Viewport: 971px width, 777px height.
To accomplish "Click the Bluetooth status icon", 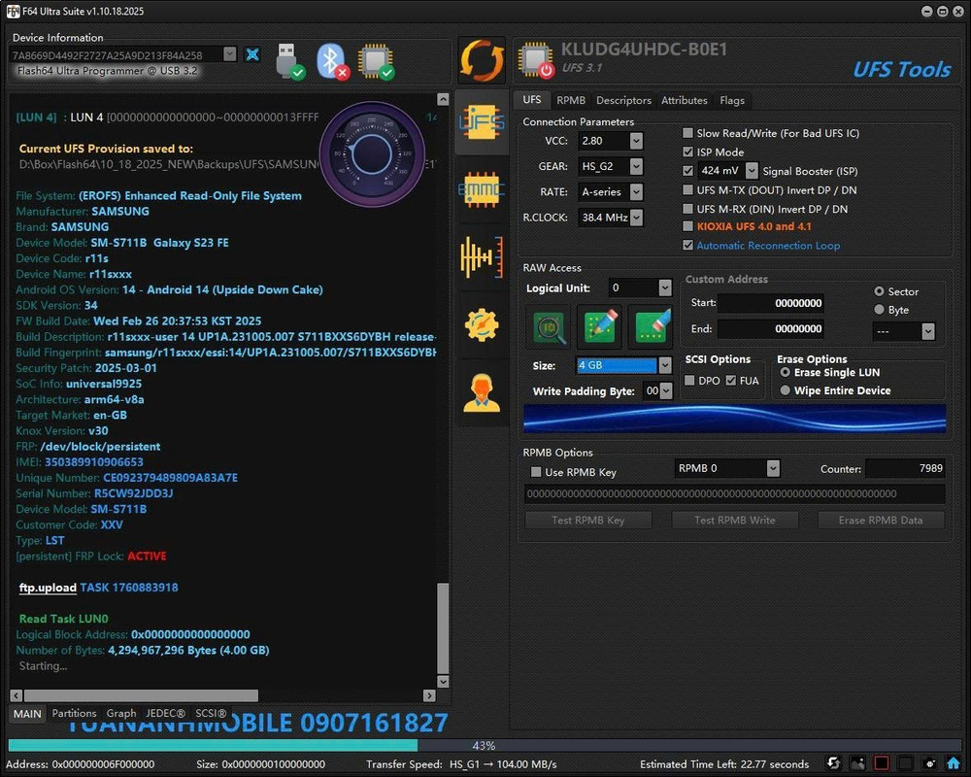I will 333,61.
